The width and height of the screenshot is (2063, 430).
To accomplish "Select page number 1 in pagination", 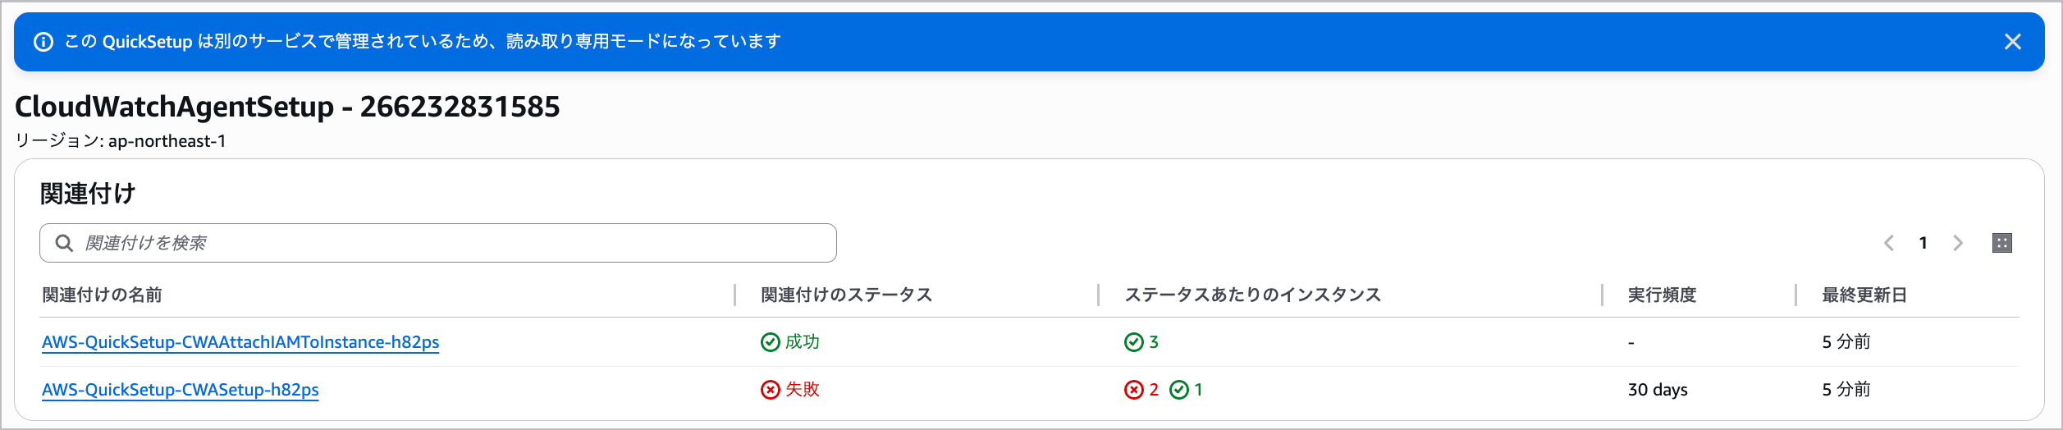I will coord(1923,243).
